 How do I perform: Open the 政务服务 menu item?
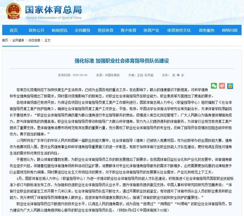(x=207, y=30)
